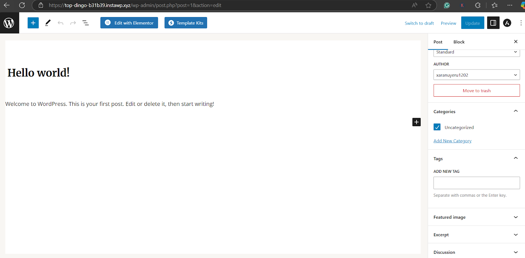Uncheck the Uncategorized category checkbox
525x258 pixels.
pos(437,127)
